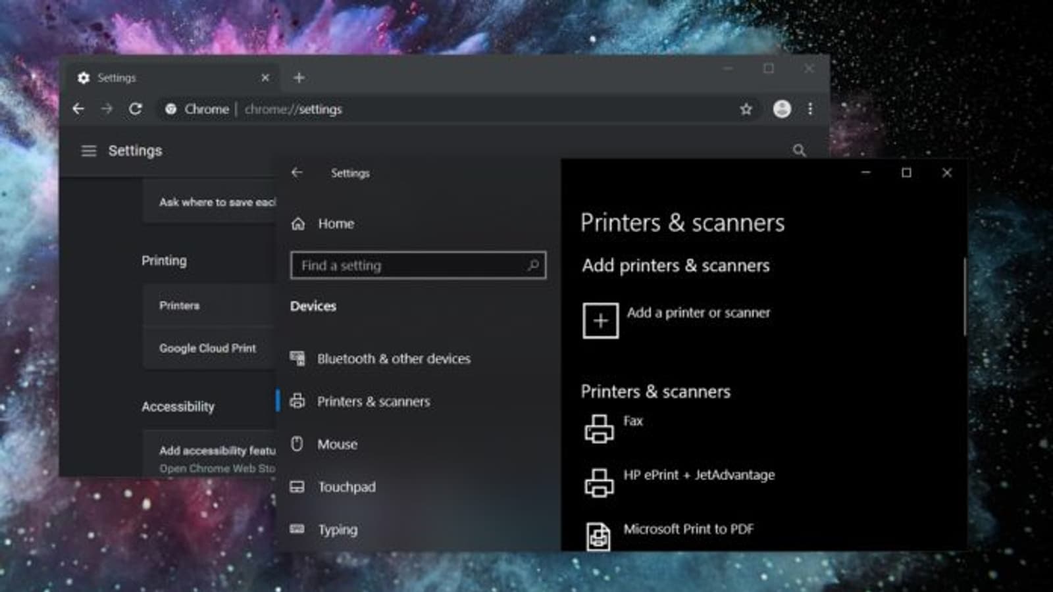Close the Chrome Settings tab
Viewport: 1053px width, 592px height.
pyautogui.click(x=265, y=78)
